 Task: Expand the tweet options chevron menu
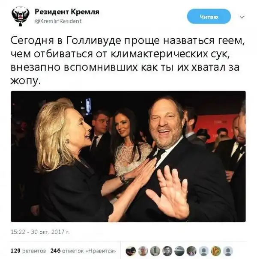coord(242,17)
